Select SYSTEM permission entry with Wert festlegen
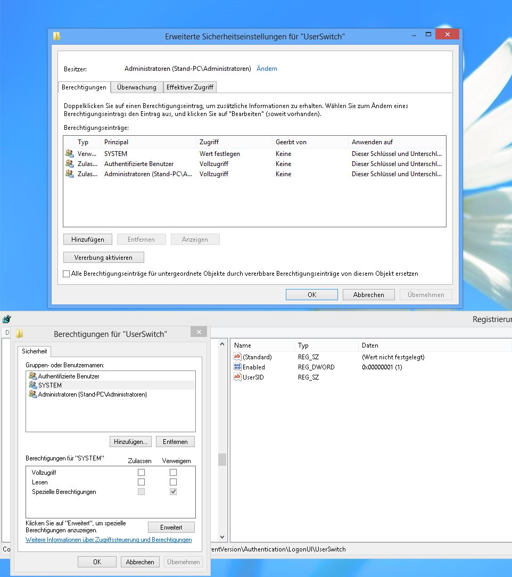 (254, 153)
